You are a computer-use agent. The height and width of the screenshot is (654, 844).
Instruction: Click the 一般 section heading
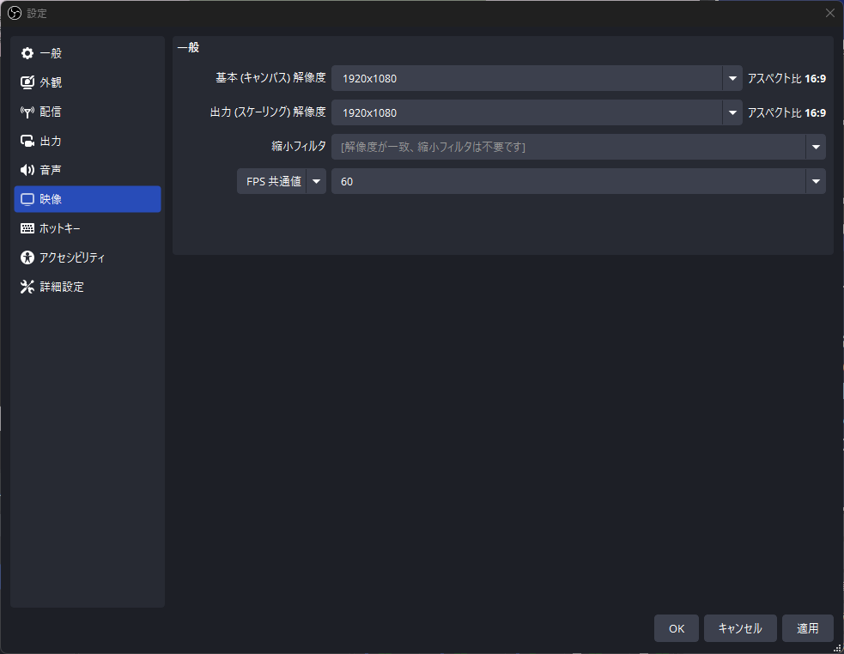(x=188, y=47)
